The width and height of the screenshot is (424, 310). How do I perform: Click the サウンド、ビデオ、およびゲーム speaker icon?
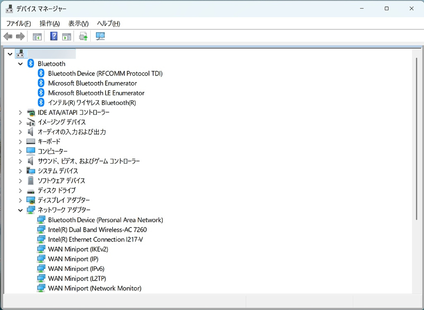(x=31, y=161)
